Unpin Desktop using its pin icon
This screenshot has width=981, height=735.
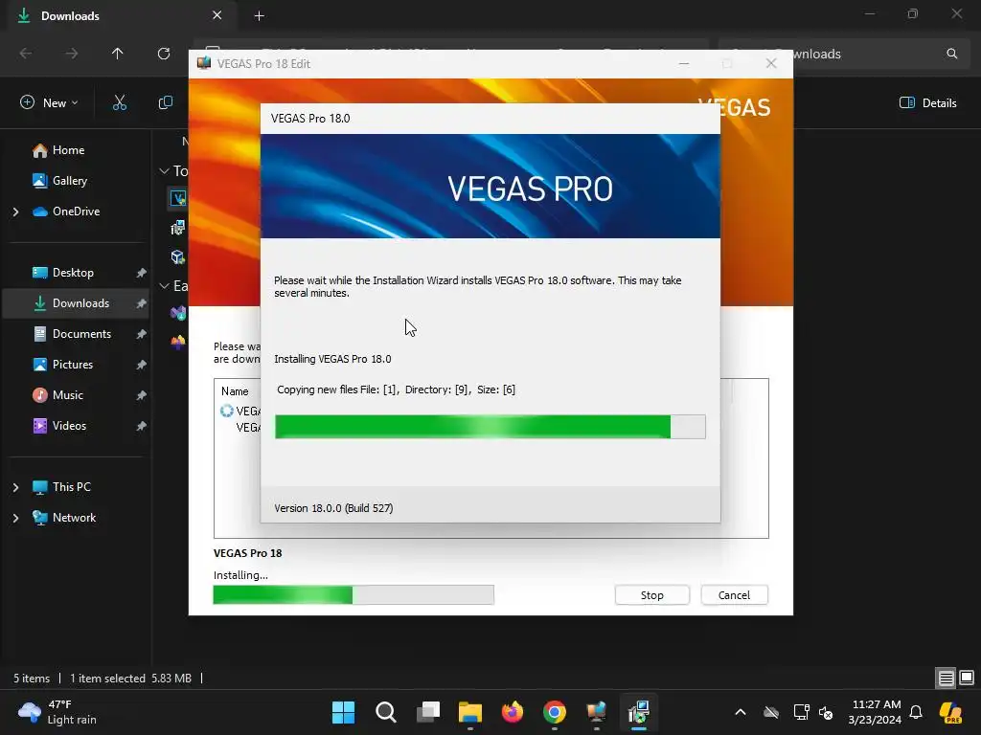(142, 273)
